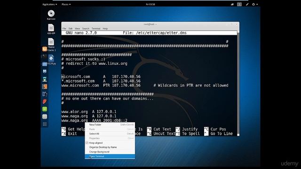The image size is (301, 169).
Task: Launch Metasploit M icon in dock
Action: point(45,71)
